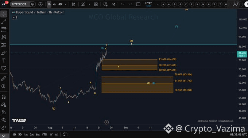The height and width of the screenshot is (138, 248).
Task: Expand the bottom-left toolbar chevron
Action: [4, 136]
